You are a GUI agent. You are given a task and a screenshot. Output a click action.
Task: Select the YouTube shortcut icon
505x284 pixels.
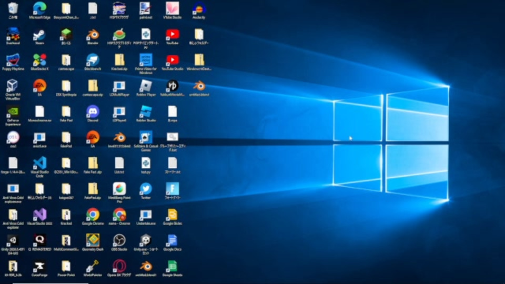point(173,35)
